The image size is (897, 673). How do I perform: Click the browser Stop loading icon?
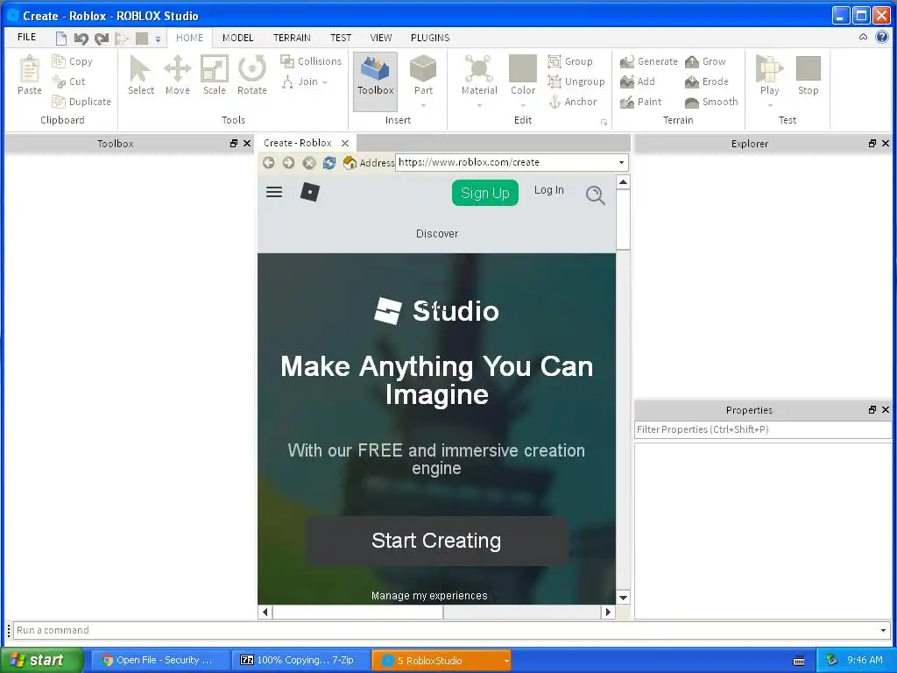[x=309, y=162]
